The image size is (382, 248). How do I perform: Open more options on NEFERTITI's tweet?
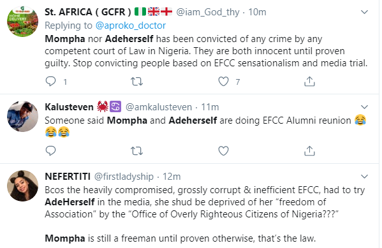click(x=364, y=177)
